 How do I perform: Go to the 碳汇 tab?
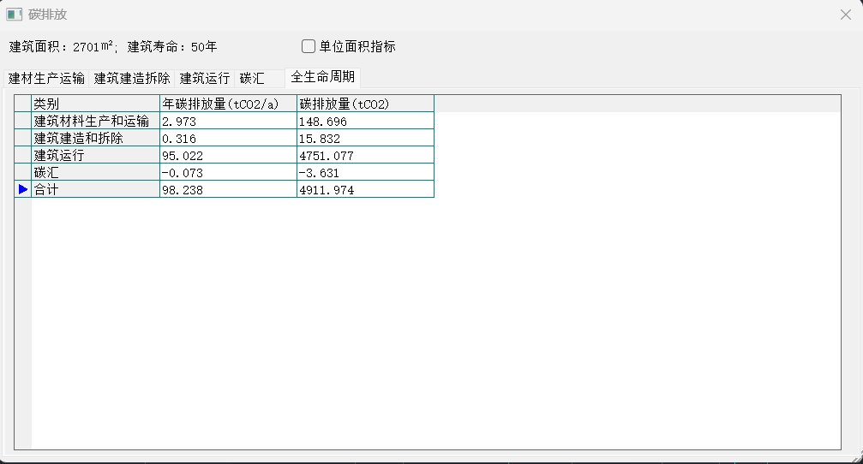(x=252, y=78)
